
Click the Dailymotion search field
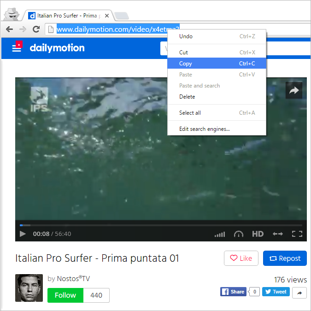164,48
